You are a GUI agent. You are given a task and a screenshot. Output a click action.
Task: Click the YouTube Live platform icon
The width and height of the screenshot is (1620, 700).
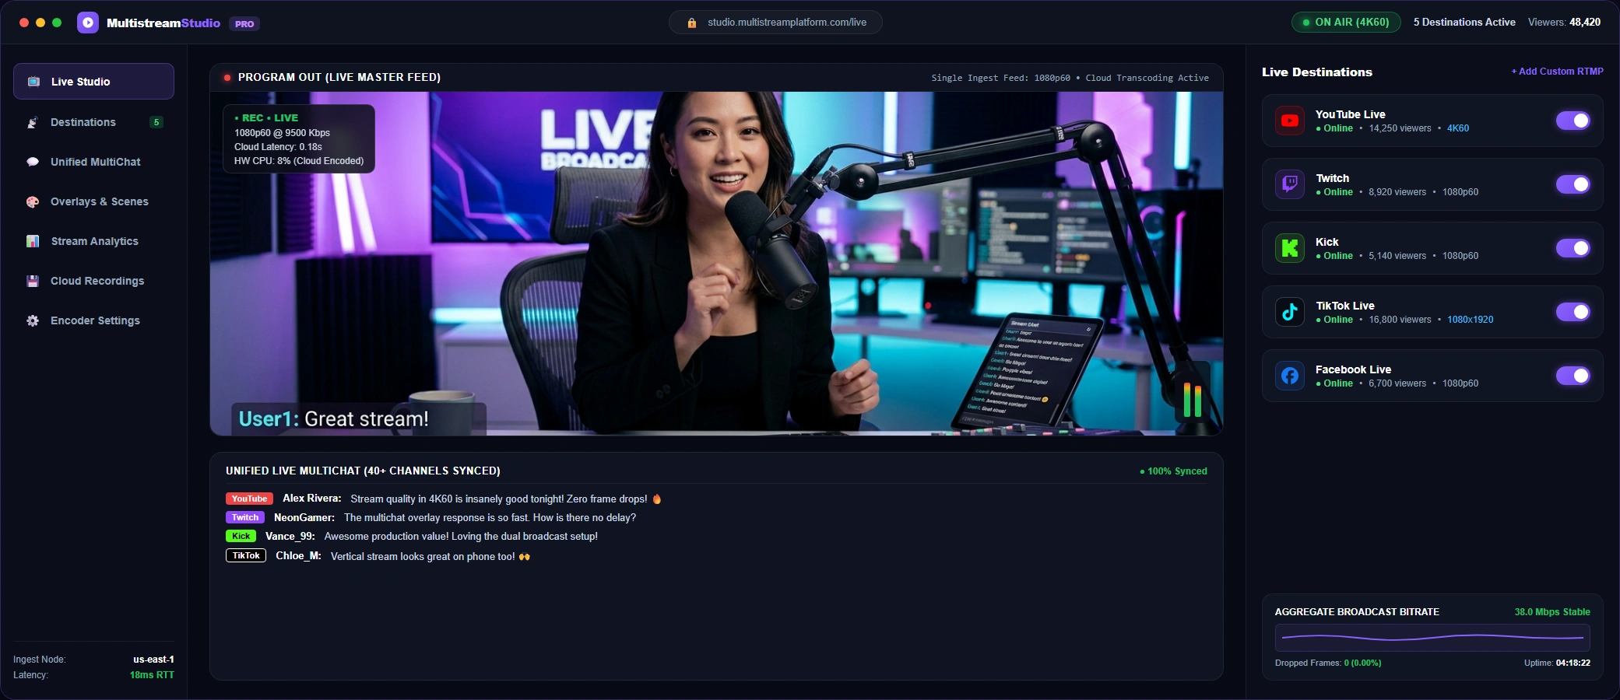[1290, 121]
